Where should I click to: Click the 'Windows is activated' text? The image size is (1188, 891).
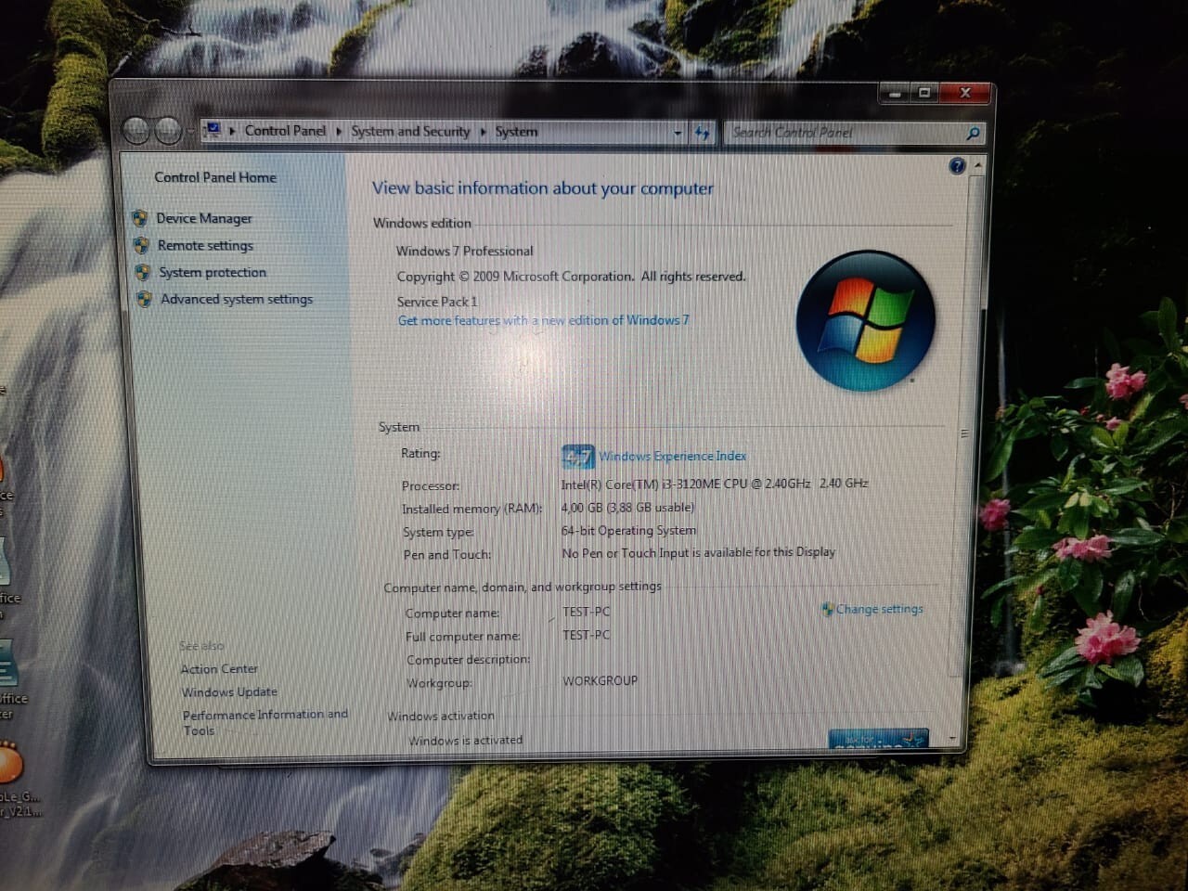(466, 740)
